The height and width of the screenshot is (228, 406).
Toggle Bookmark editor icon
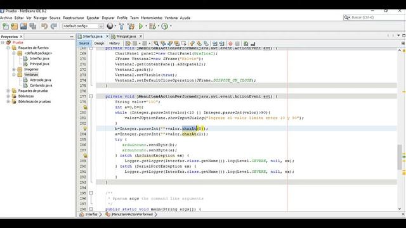pyautogui.click(x=206, y=44)
